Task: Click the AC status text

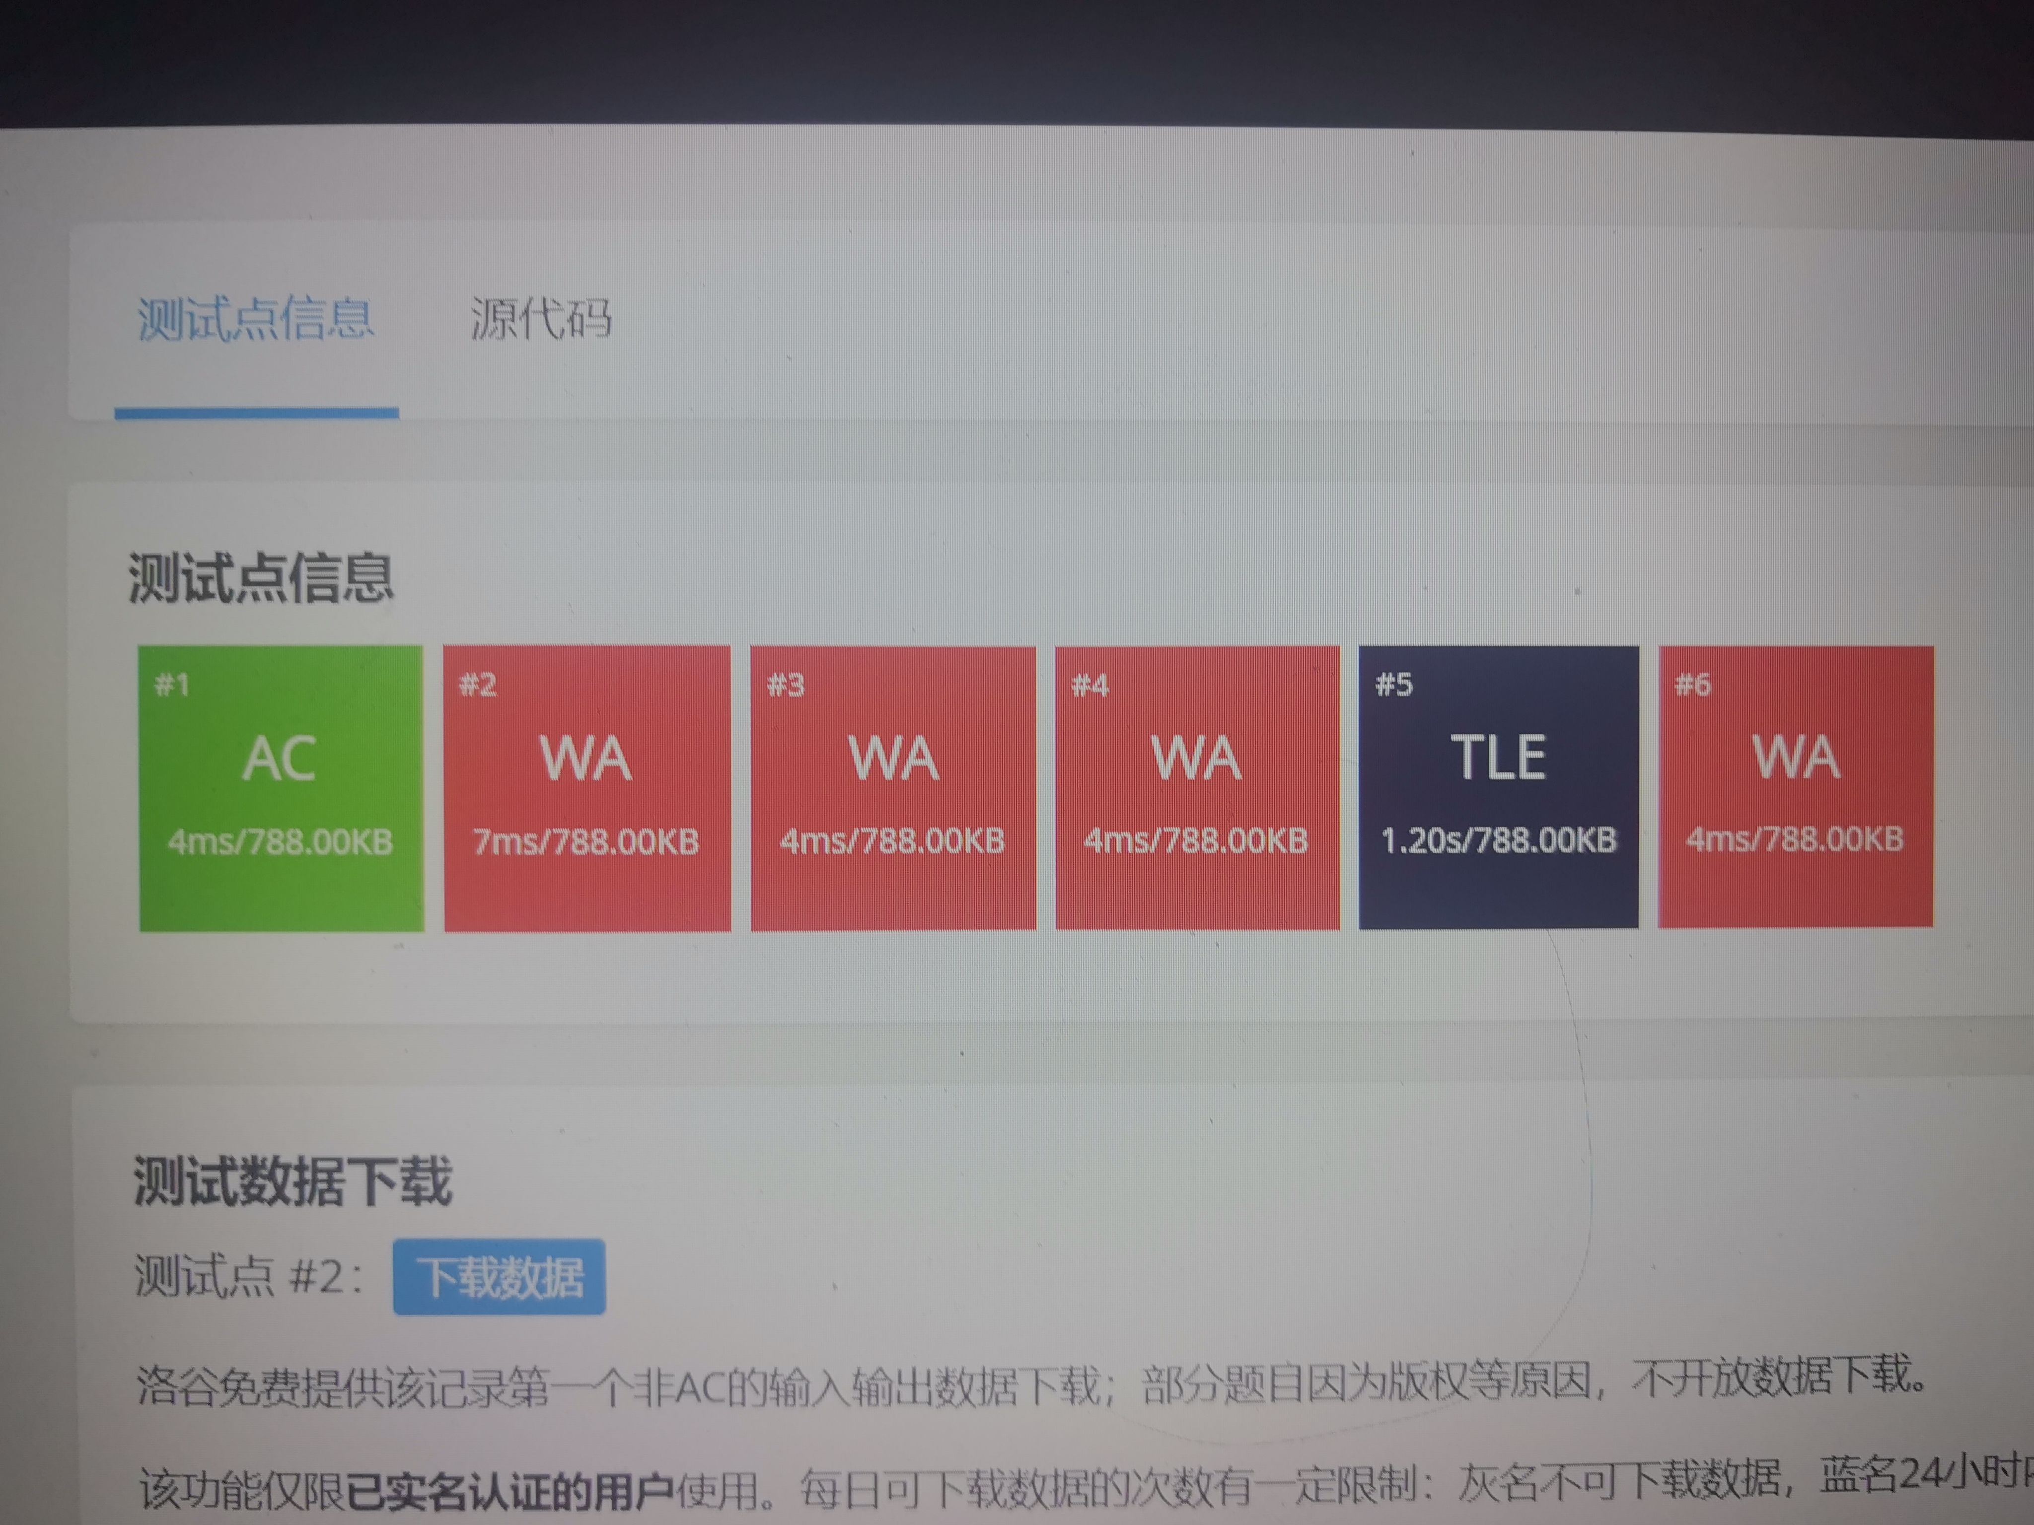Action: point(280,760)
